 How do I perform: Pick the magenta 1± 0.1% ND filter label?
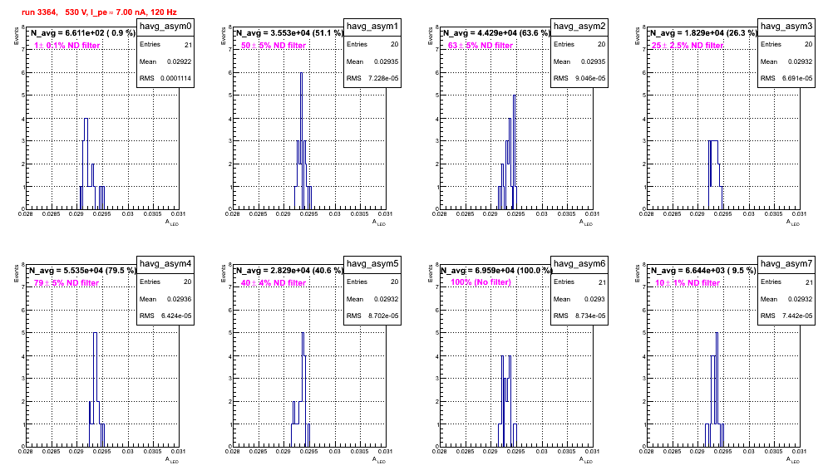[x=67, y=46]
